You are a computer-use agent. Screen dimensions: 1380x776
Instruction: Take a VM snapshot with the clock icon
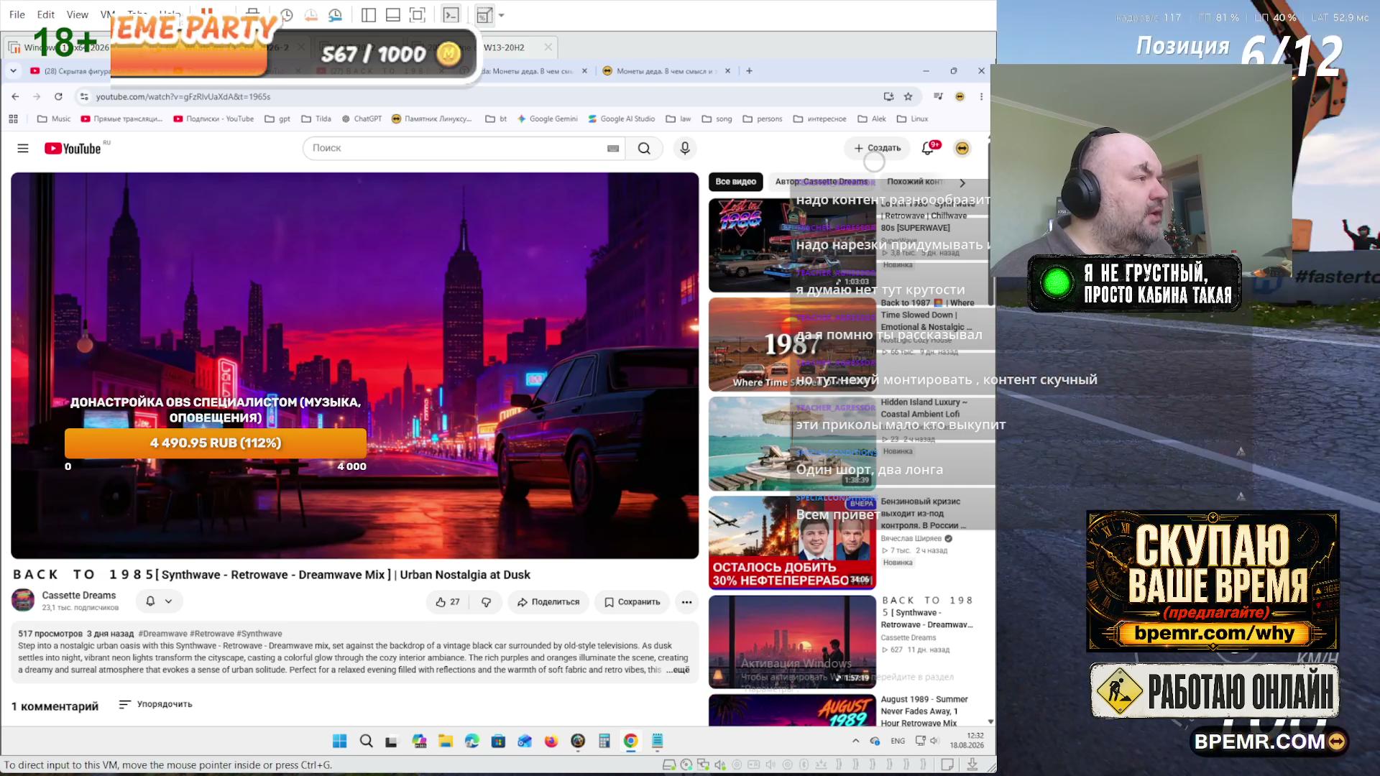287,15
